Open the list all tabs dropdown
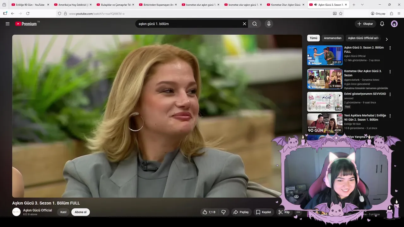 click(x=362, y=5)
